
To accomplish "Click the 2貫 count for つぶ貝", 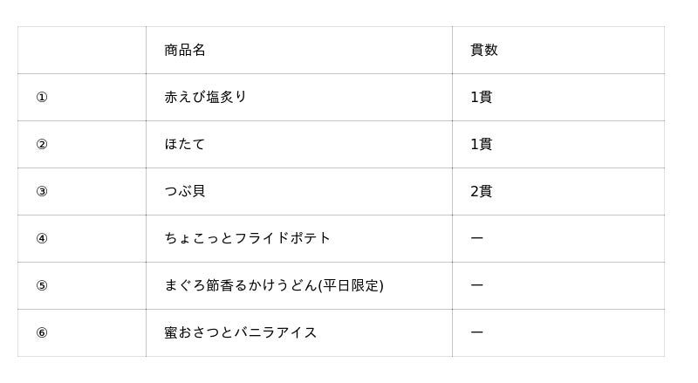I will [x=482, y=191].
